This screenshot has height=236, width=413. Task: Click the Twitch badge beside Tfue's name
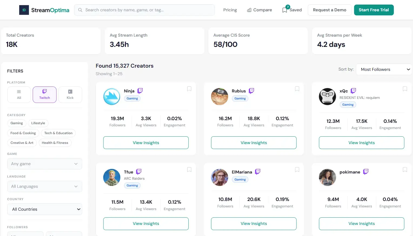(x=139, y=172)
